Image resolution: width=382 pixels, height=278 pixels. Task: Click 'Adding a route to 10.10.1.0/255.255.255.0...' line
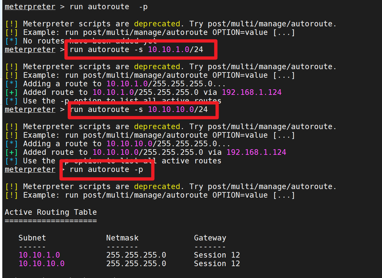pos(115,84)
